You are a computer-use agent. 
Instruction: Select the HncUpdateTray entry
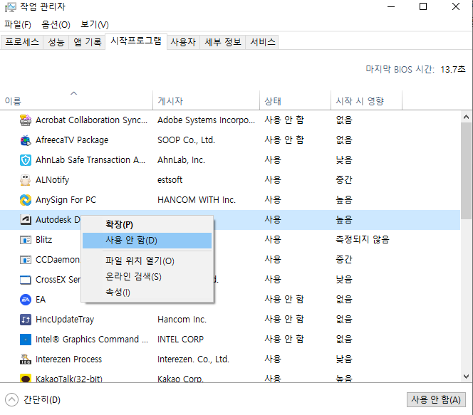(x=65, y=320)
